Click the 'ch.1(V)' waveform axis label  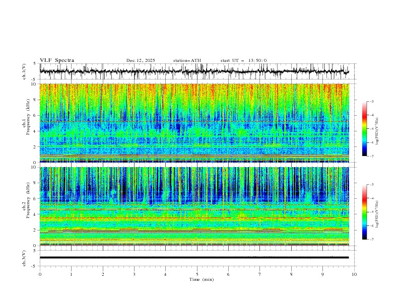(x=24, y=71)
